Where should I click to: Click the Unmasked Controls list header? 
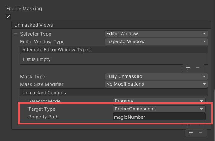pos(113,92)
